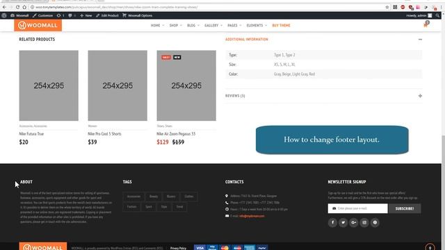Expand the ELEMENTS navigation dropdown
The height and width of the screenshot is (250, 445).
point(257,26)
